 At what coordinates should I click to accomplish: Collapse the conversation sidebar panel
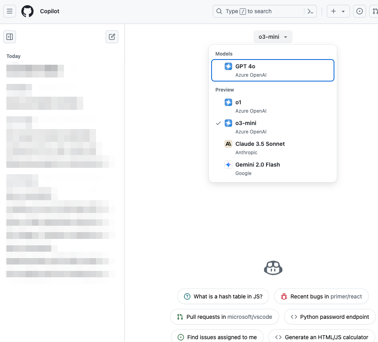[10, 37]
